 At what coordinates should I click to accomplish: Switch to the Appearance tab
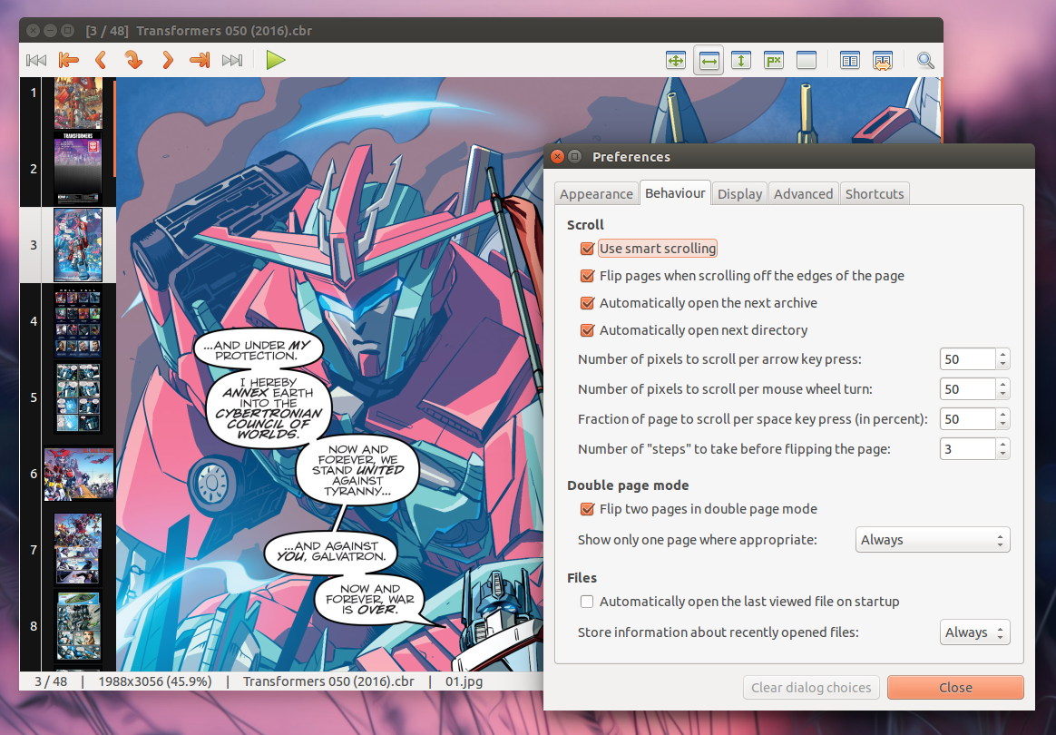[x=596, y=194]
